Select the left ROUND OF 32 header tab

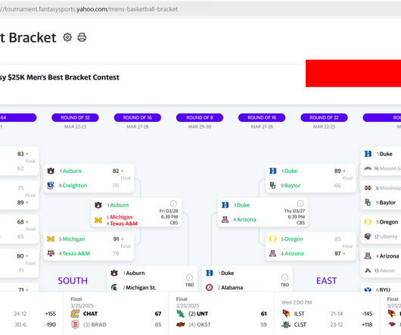tap(75, 117)
